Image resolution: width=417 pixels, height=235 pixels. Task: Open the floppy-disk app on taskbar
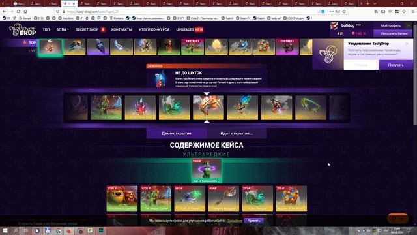point(48,230)
